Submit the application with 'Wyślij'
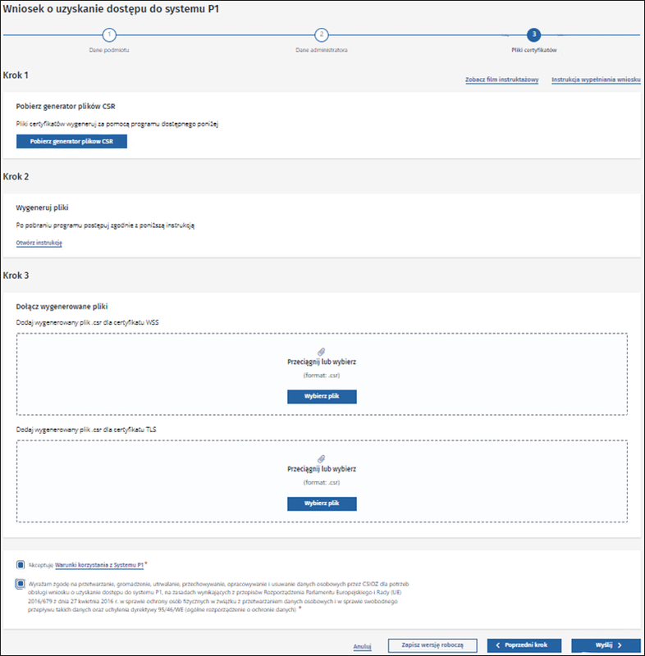 coord(605,645)
